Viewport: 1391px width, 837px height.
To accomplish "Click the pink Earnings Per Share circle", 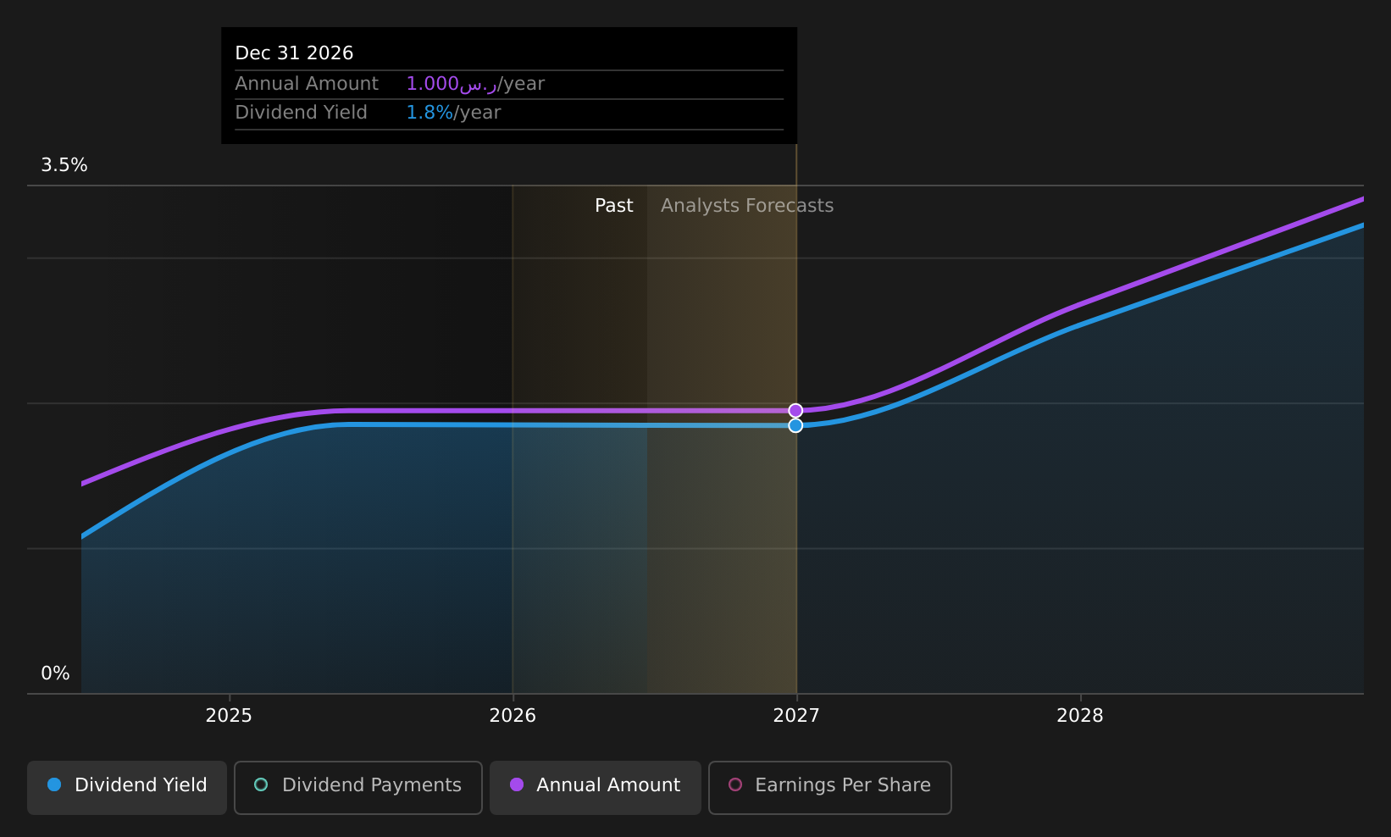I will 735,784.
